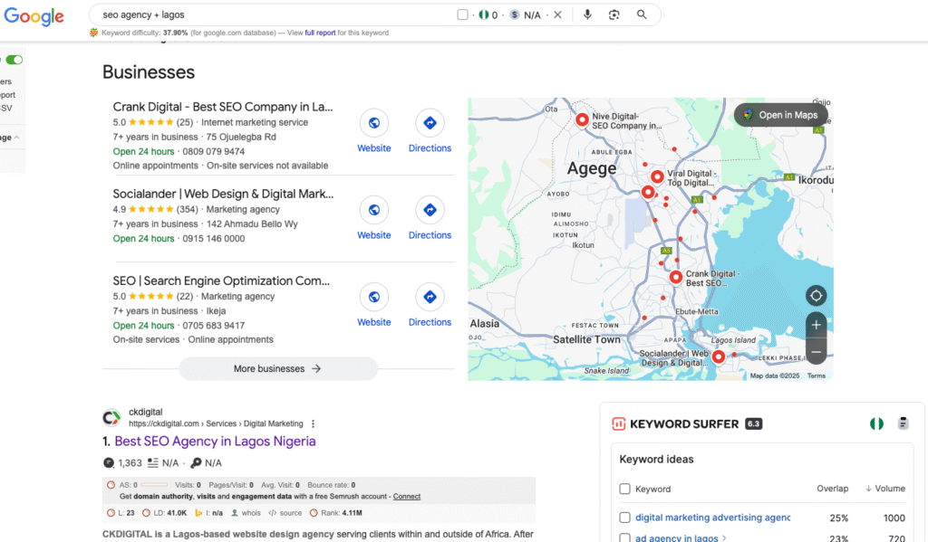
Task: Open Google Lens search-by-image icon
Action: pyautogui.click(x=614, y=14)
